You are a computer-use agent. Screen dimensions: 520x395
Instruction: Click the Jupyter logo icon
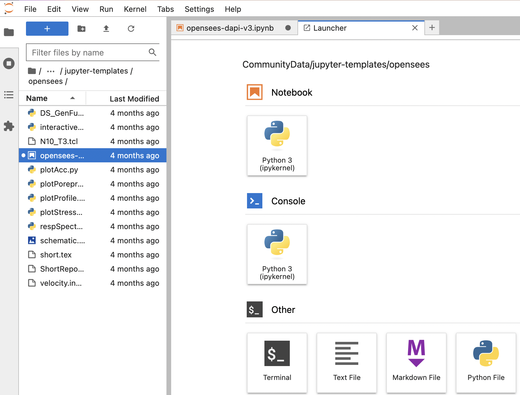[x=9, y=8]
